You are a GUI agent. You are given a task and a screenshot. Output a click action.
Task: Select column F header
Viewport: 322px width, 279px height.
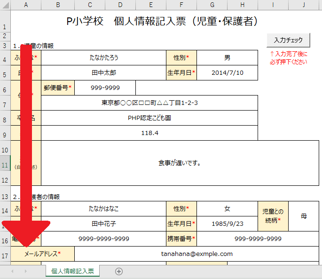pyautogui.click(x=181, y=5)
